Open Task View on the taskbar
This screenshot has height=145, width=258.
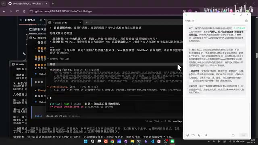[x=99, y=141]
